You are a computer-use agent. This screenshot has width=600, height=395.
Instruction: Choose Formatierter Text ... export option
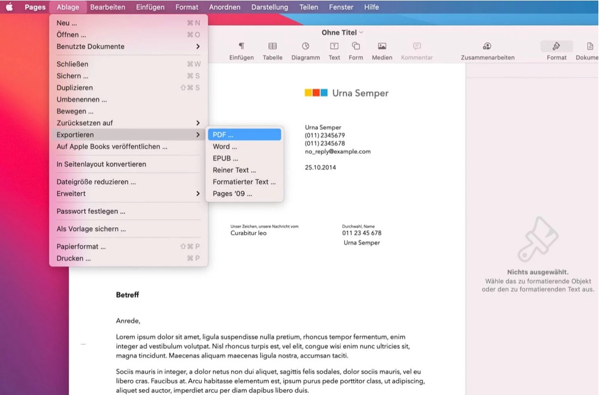244,182
